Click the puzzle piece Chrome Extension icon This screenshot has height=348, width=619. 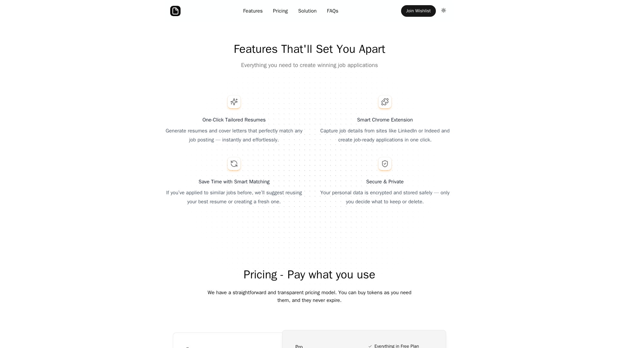point(385,102)
